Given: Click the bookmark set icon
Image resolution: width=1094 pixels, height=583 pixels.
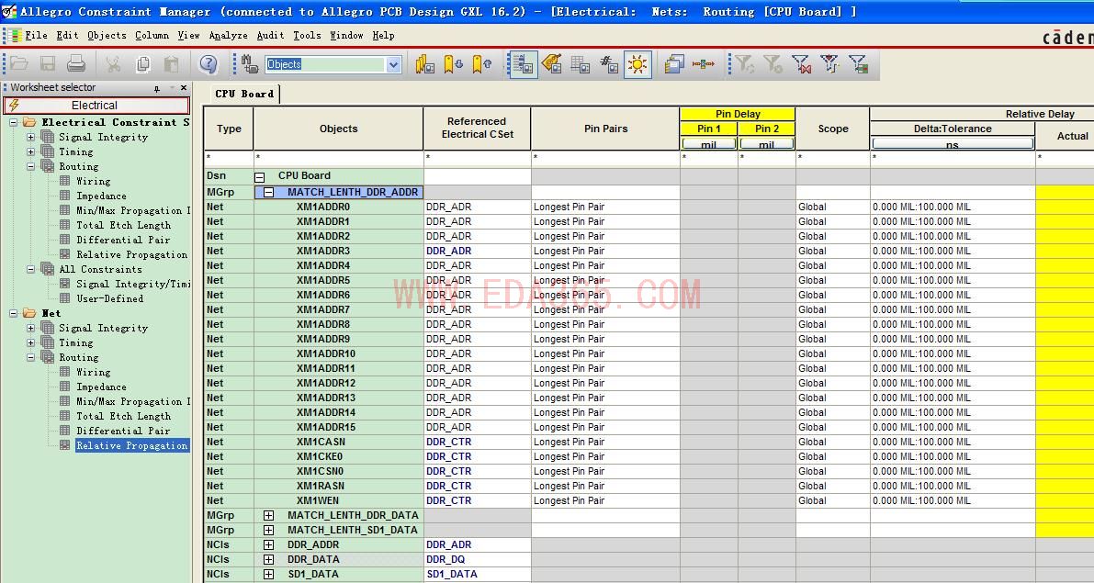Looking at the screenshot, I should (425, 64).
